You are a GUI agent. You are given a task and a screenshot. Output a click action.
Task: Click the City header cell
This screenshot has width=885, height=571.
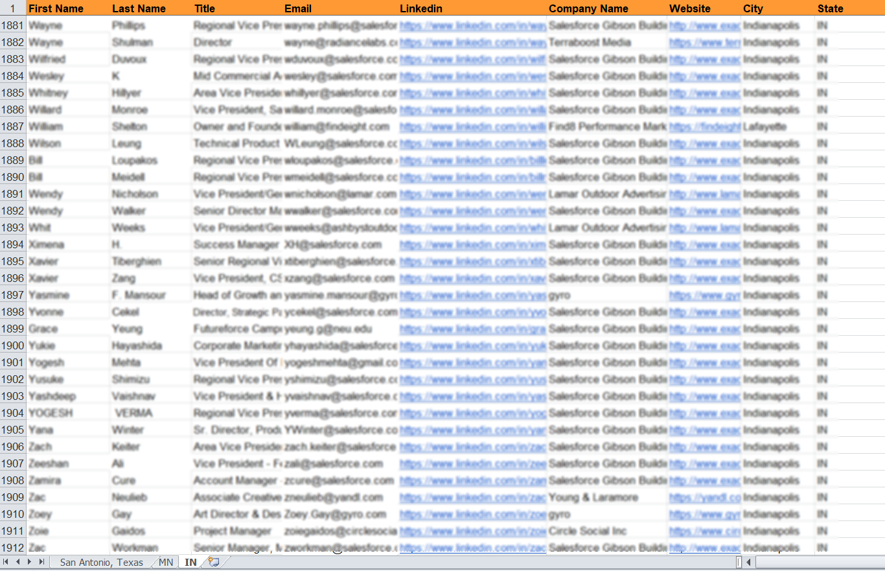778,8
